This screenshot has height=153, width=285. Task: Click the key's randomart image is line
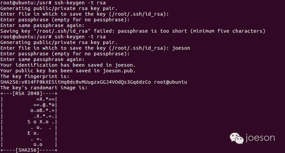44,88
